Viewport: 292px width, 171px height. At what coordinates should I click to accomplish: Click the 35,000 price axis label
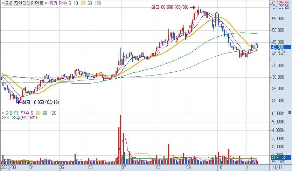point(278,65)
